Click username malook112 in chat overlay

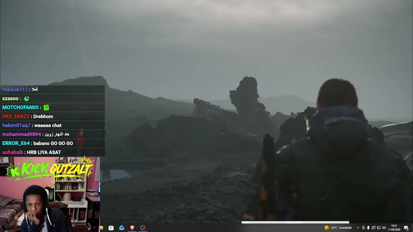pos(15,90)
